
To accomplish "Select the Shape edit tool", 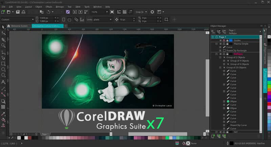I will click(3, 33).
